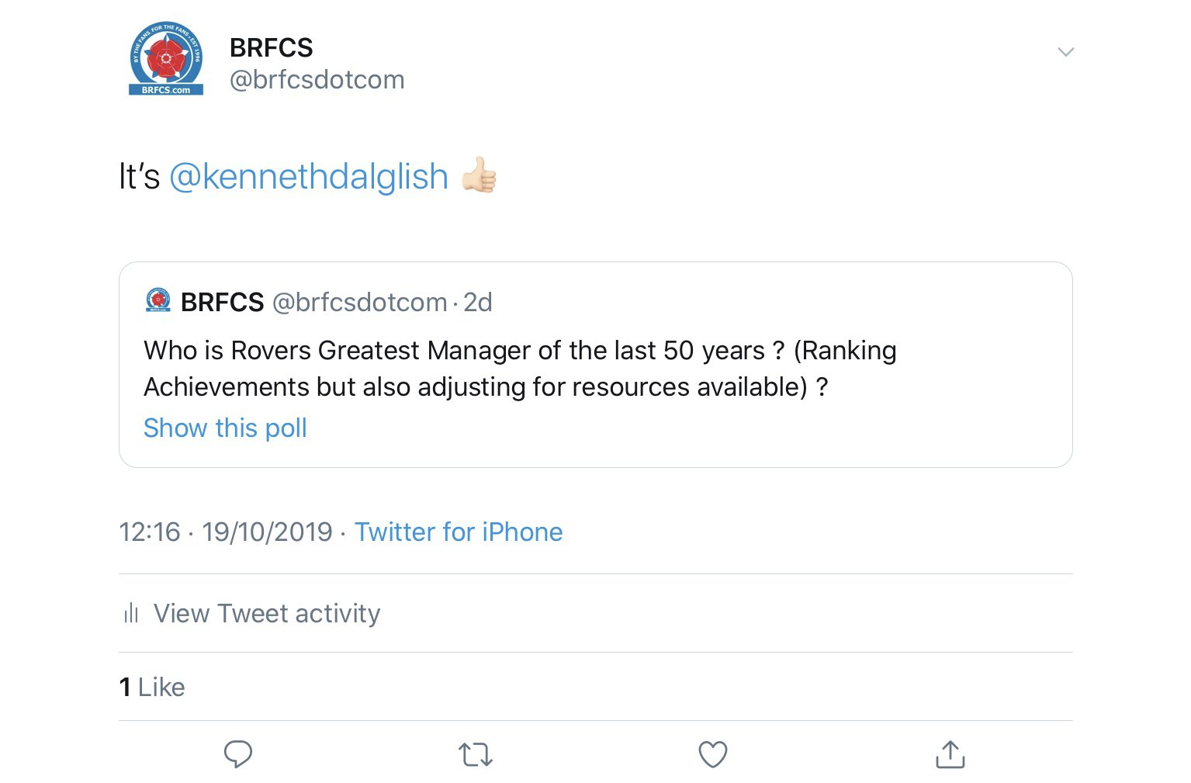Tap the reply speech bubble icon
The width and height of the screenshot is (1191, 783).
tap(238, 754)
